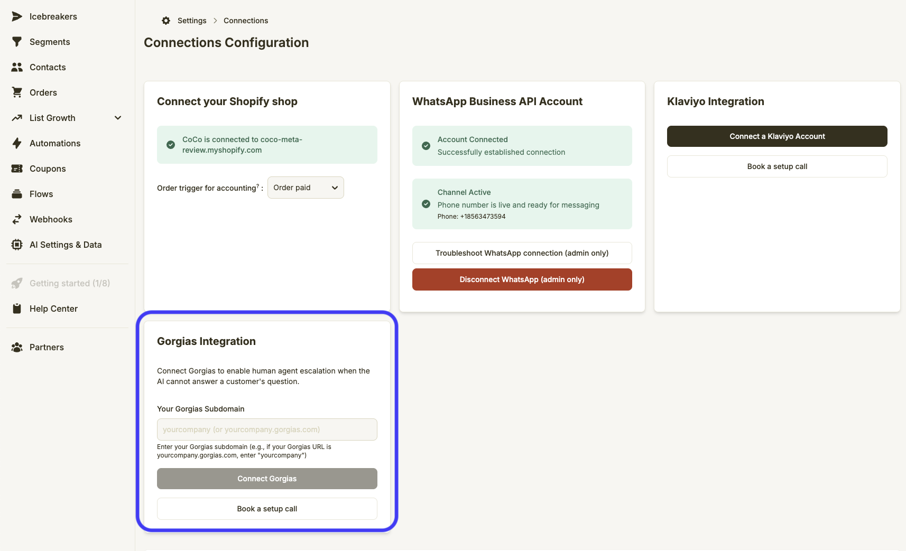The width and height of the screenshot is (906, 551).
Task: Disconnect WhatsApp account
Action: click(x=522, y=279)
